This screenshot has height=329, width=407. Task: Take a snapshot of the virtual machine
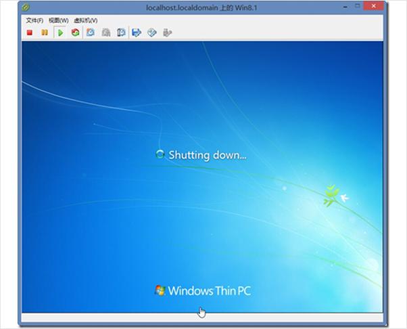(x=91, y=32)
